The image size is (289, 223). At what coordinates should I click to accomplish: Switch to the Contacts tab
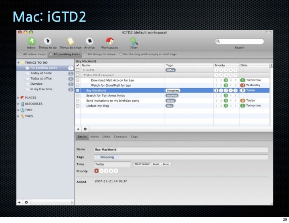click(x=120, y=137)
